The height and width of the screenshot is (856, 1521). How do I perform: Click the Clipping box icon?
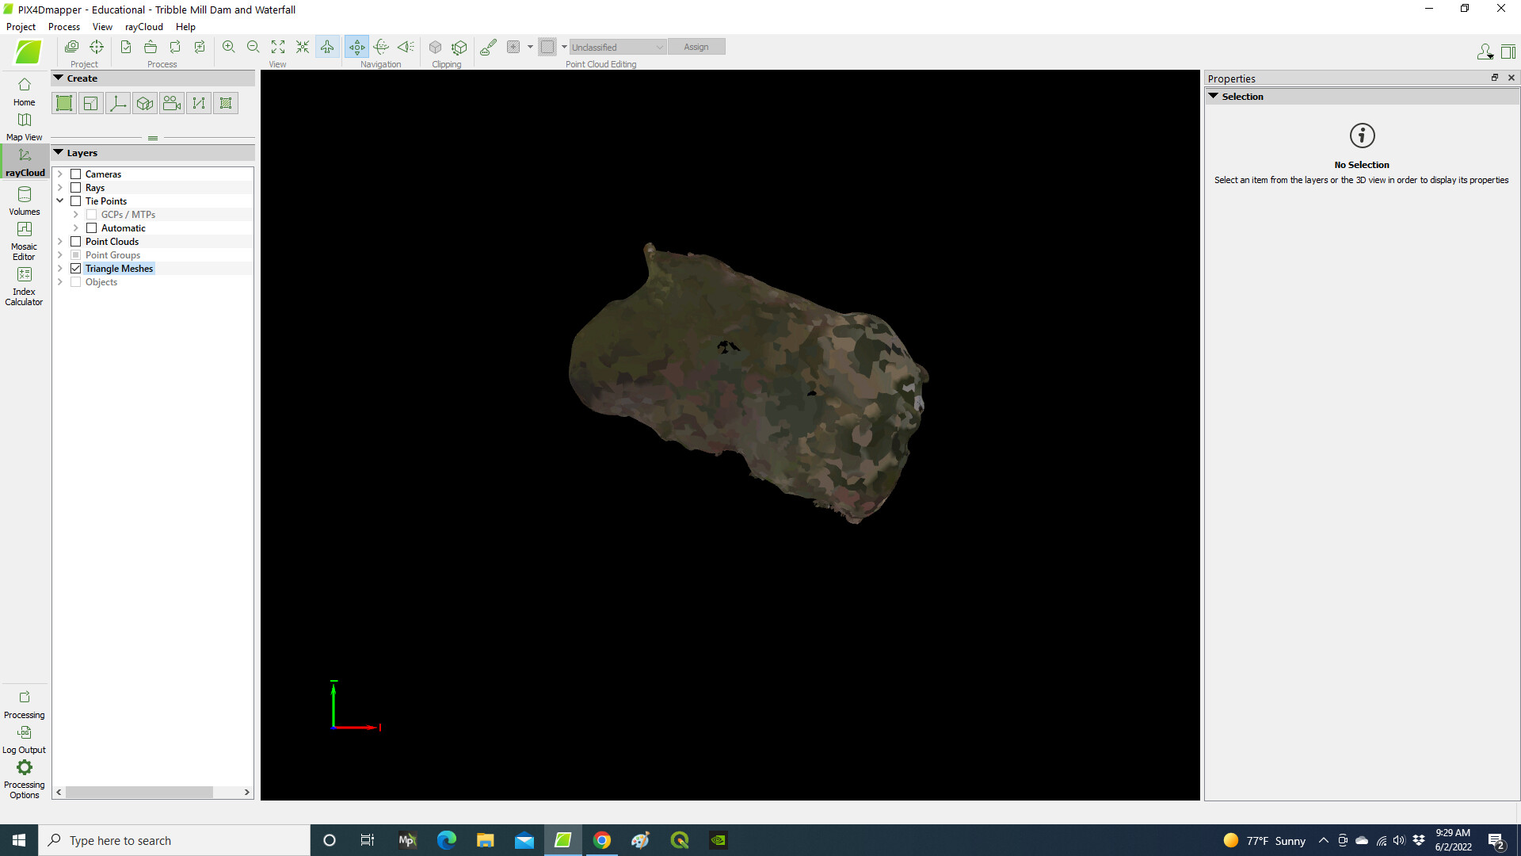tap(435, 47)
